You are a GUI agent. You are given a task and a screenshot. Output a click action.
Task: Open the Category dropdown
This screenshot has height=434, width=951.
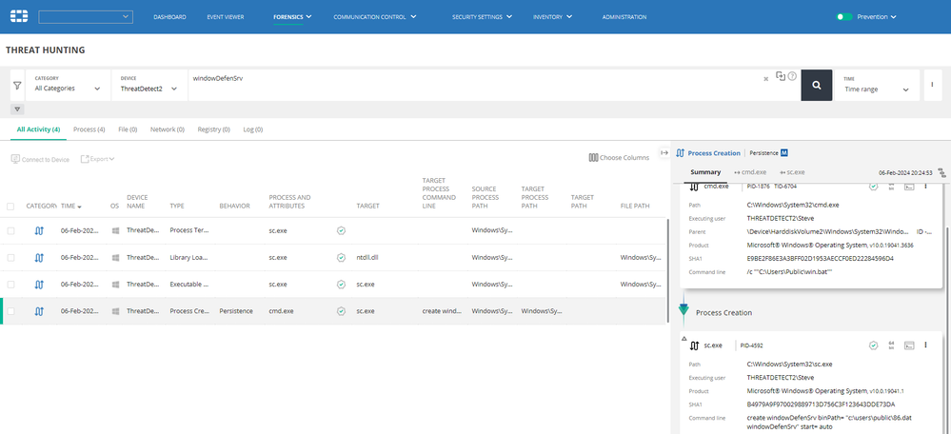[x=67, y=89]
